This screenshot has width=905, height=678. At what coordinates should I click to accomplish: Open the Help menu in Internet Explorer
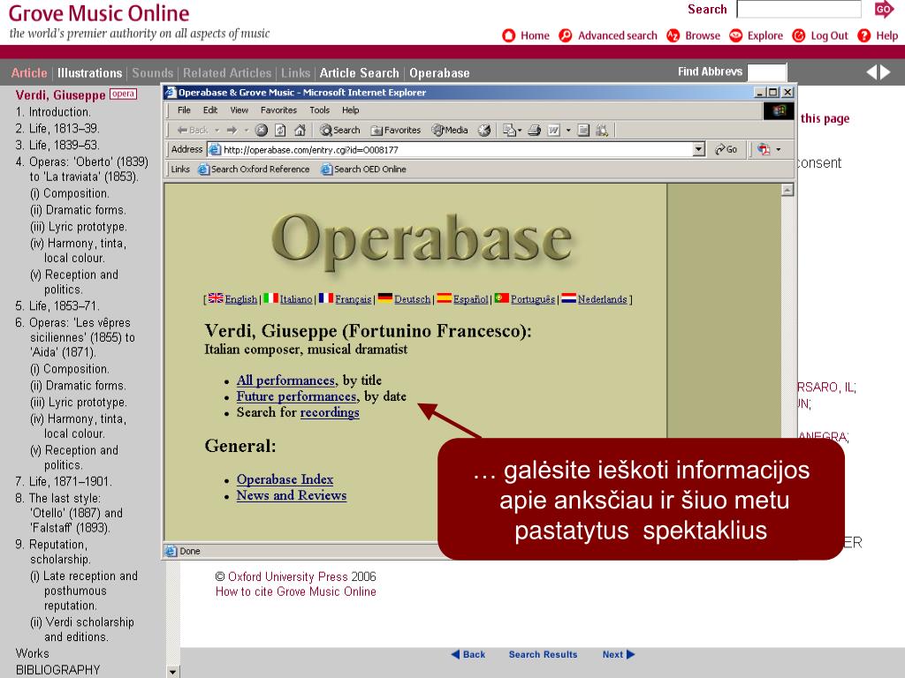(x=350, y=110)
